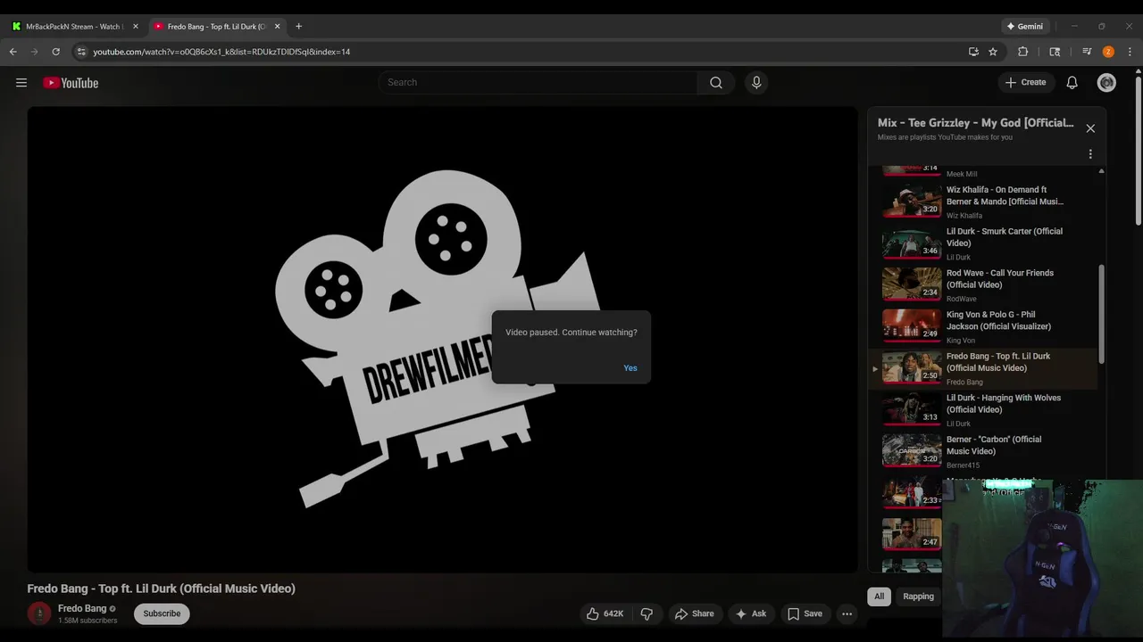Open the Chrome media controls icon

[x=1087, y=52]
